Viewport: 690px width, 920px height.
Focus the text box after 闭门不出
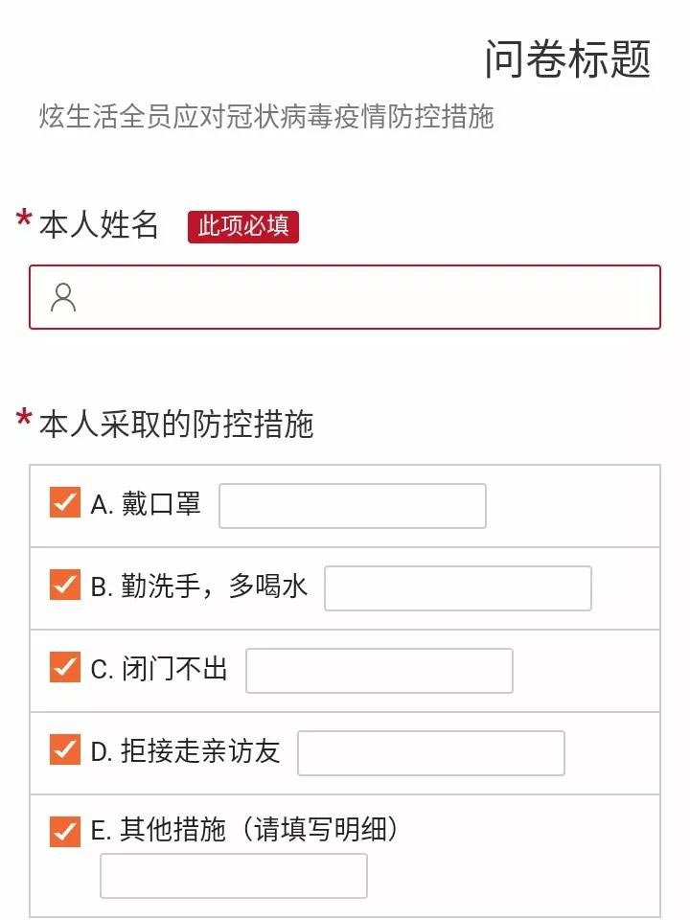(x=379, y=671)
